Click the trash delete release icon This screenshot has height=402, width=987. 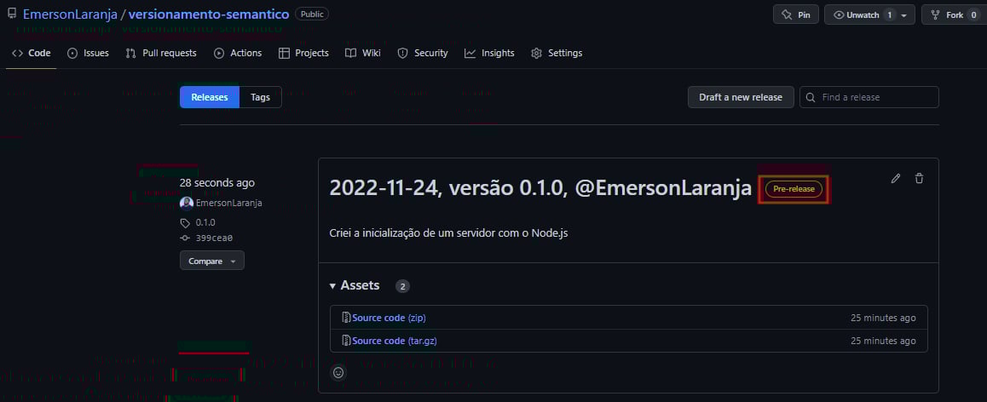click(x=919, y=178)
